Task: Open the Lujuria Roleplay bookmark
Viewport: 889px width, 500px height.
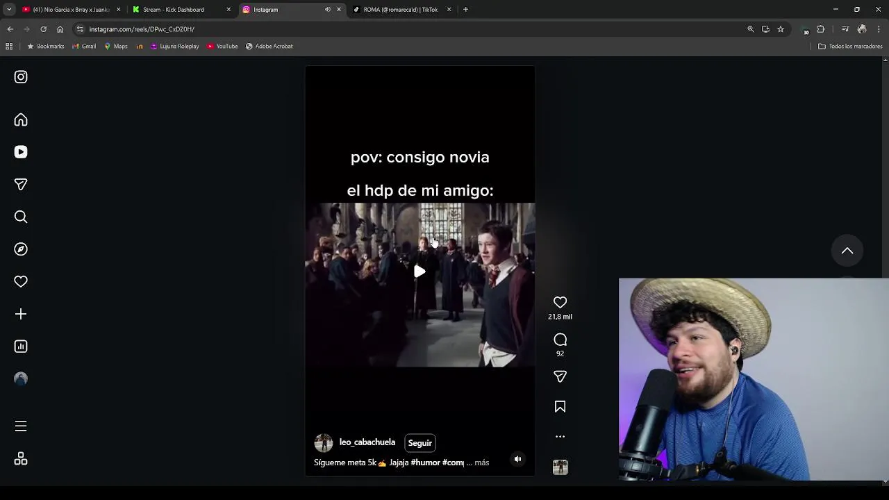Action: click(x=174, y=47)
